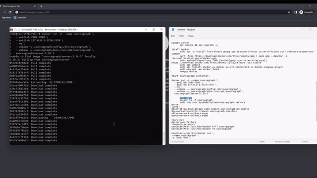
Task: Click 'Pulling from sourcegraph/server' terminal line
Action: click(x=40, y=60)
